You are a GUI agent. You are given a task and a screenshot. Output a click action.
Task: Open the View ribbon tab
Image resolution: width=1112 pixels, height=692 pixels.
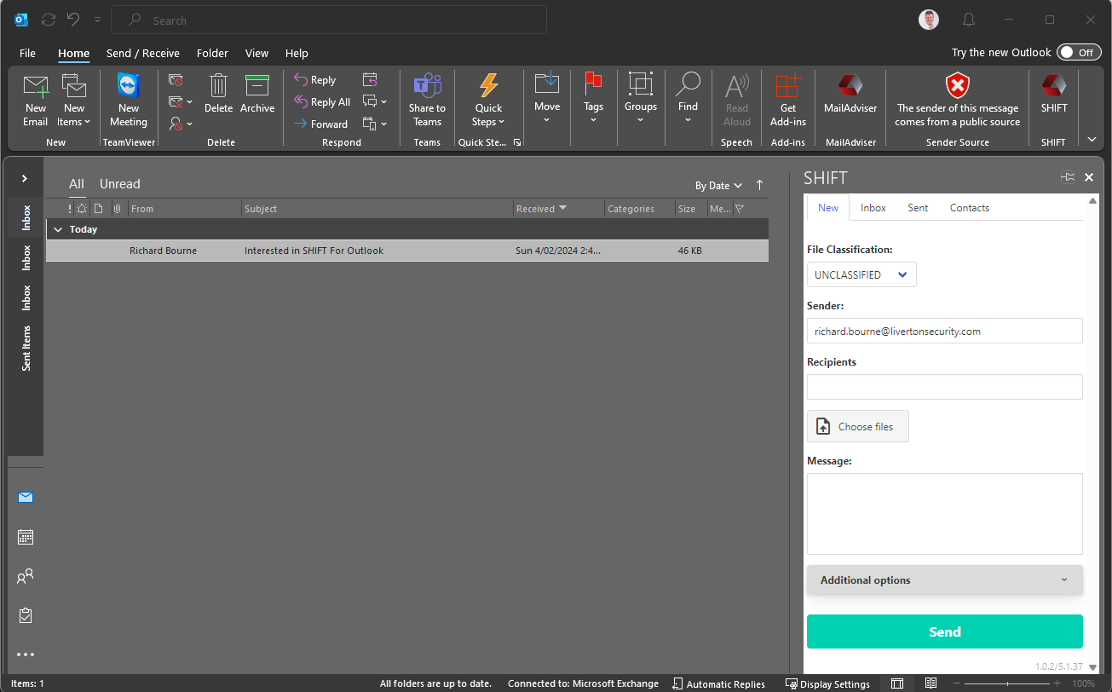pyautogui.click(x=256, y=53)
